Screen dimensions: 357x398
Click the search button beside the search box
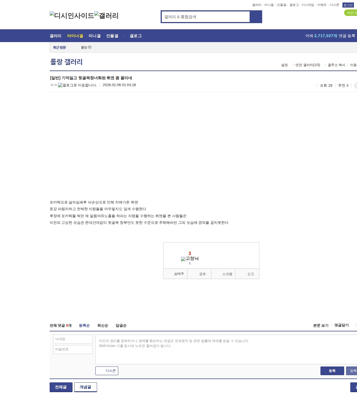coord(256,17)
